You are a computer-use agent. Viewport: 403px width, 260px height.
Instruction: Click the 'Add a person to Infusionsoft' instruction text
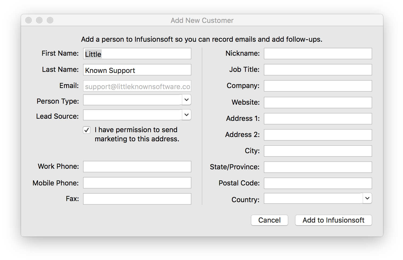click(202, 39)
